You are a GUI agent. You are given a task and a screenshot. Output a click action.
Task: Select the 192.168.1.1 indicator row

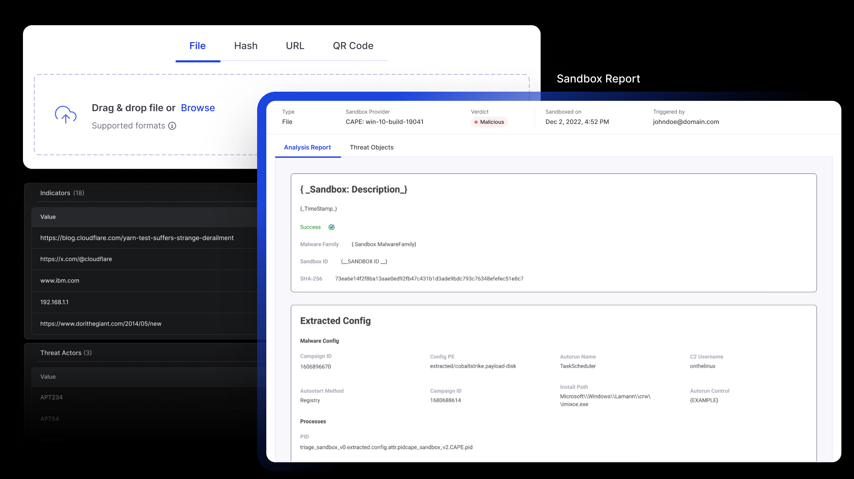coord(54,302)
